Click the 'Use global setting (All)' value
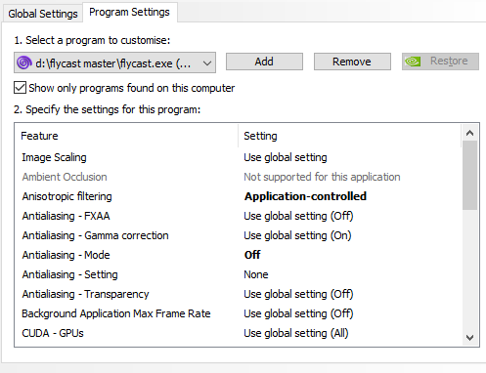486x373 pixels. [x=296, y=333]
